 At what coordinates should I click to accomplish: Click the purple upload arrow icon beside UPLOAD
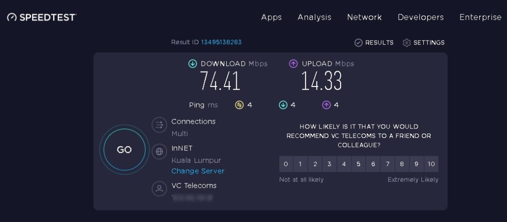(293, 64)
